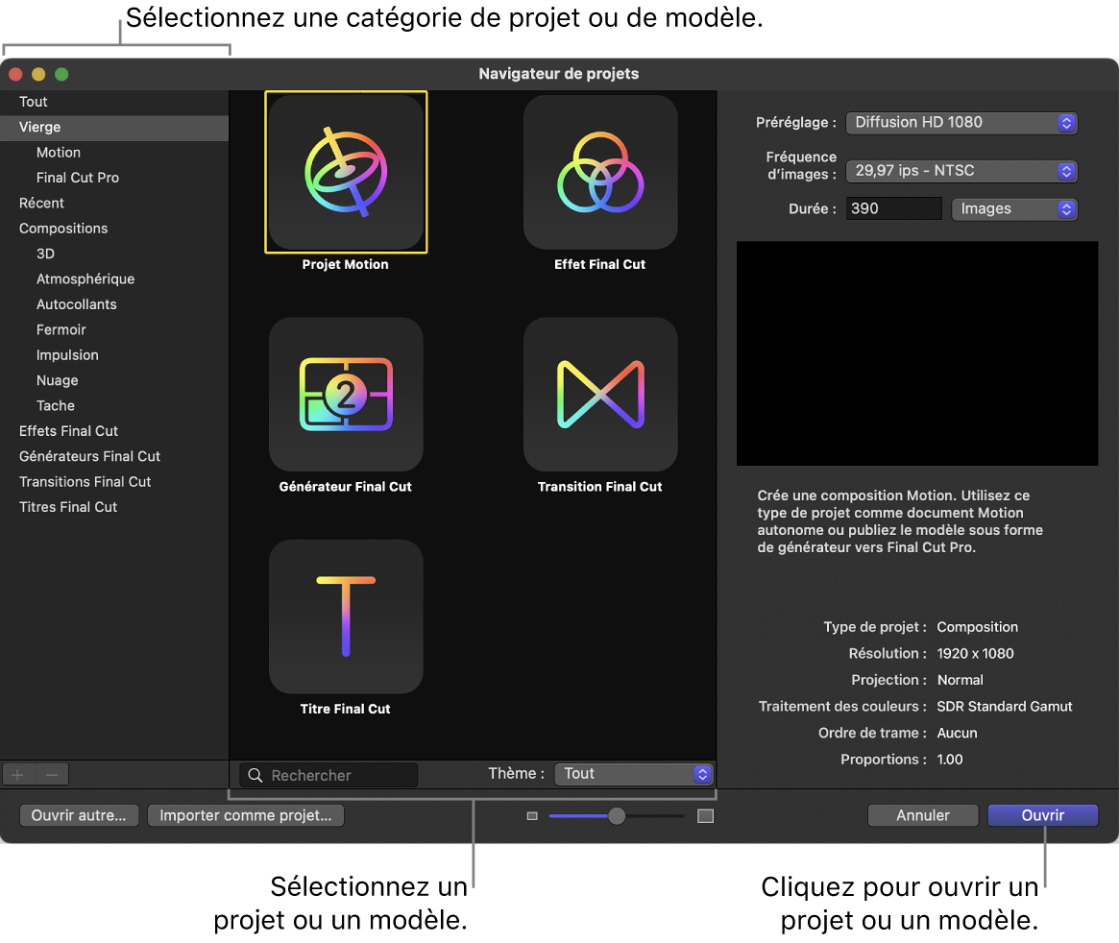Select Titres Final Cut in the sidebar
The height and width of the screenshot is (943, 1119).
[68, 507]
